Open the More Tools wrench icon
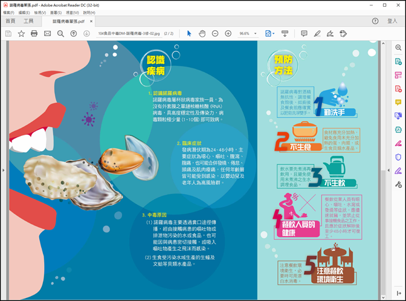This screenshot has width=406, height=301. 398,184
